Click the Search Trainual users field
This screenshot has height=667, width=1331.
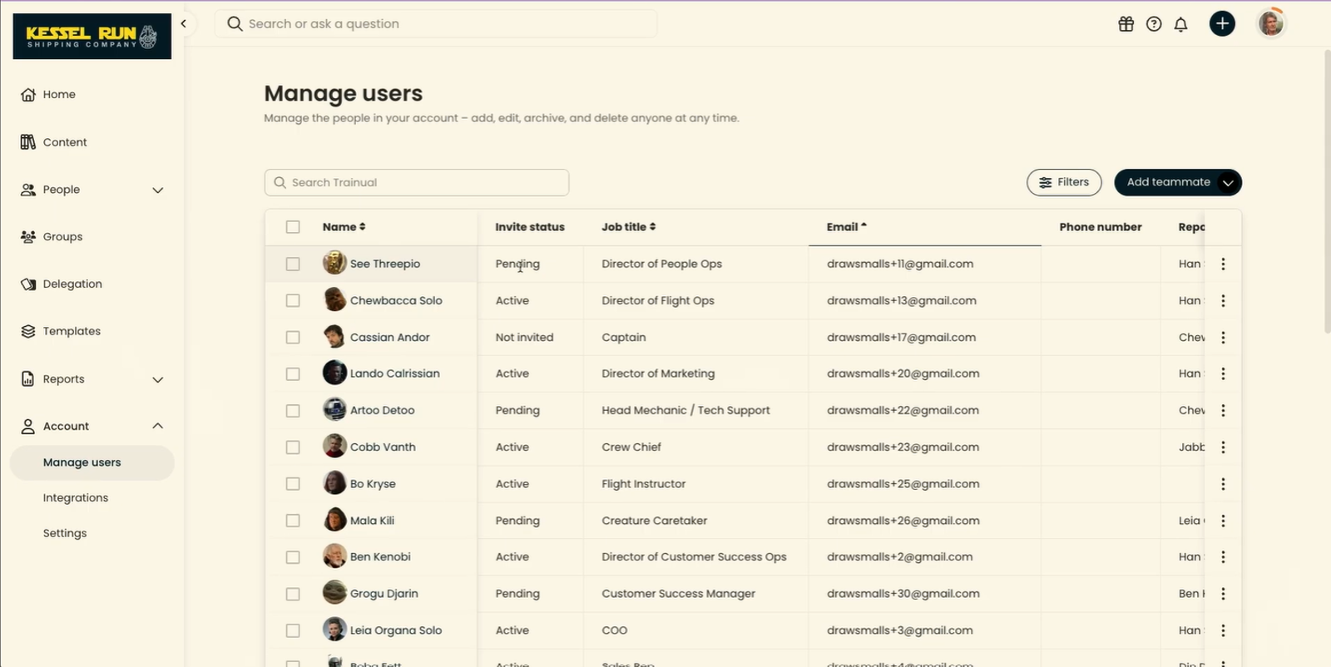tap(417, 183)
